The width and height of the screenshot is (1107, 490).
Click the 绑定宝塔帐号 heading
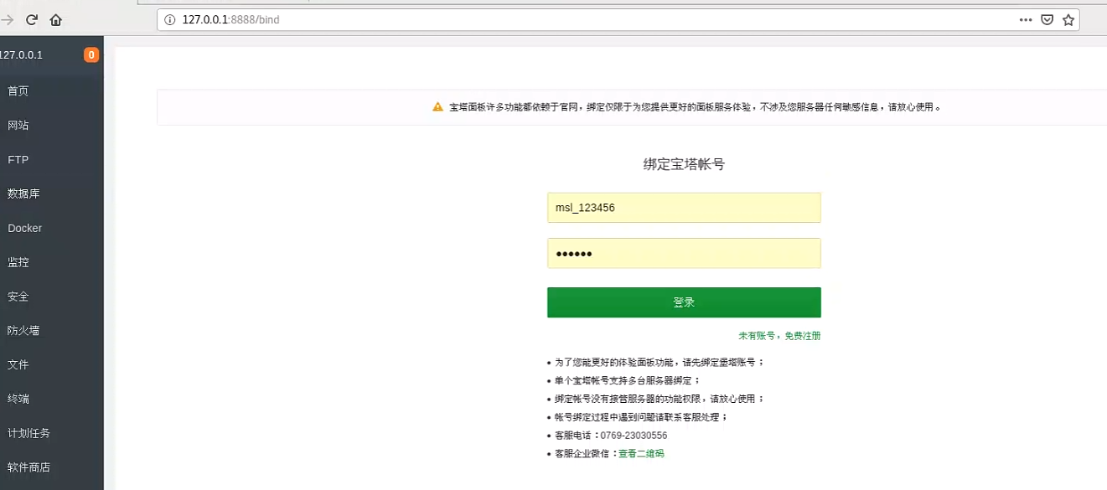click(x=684, y=164)
